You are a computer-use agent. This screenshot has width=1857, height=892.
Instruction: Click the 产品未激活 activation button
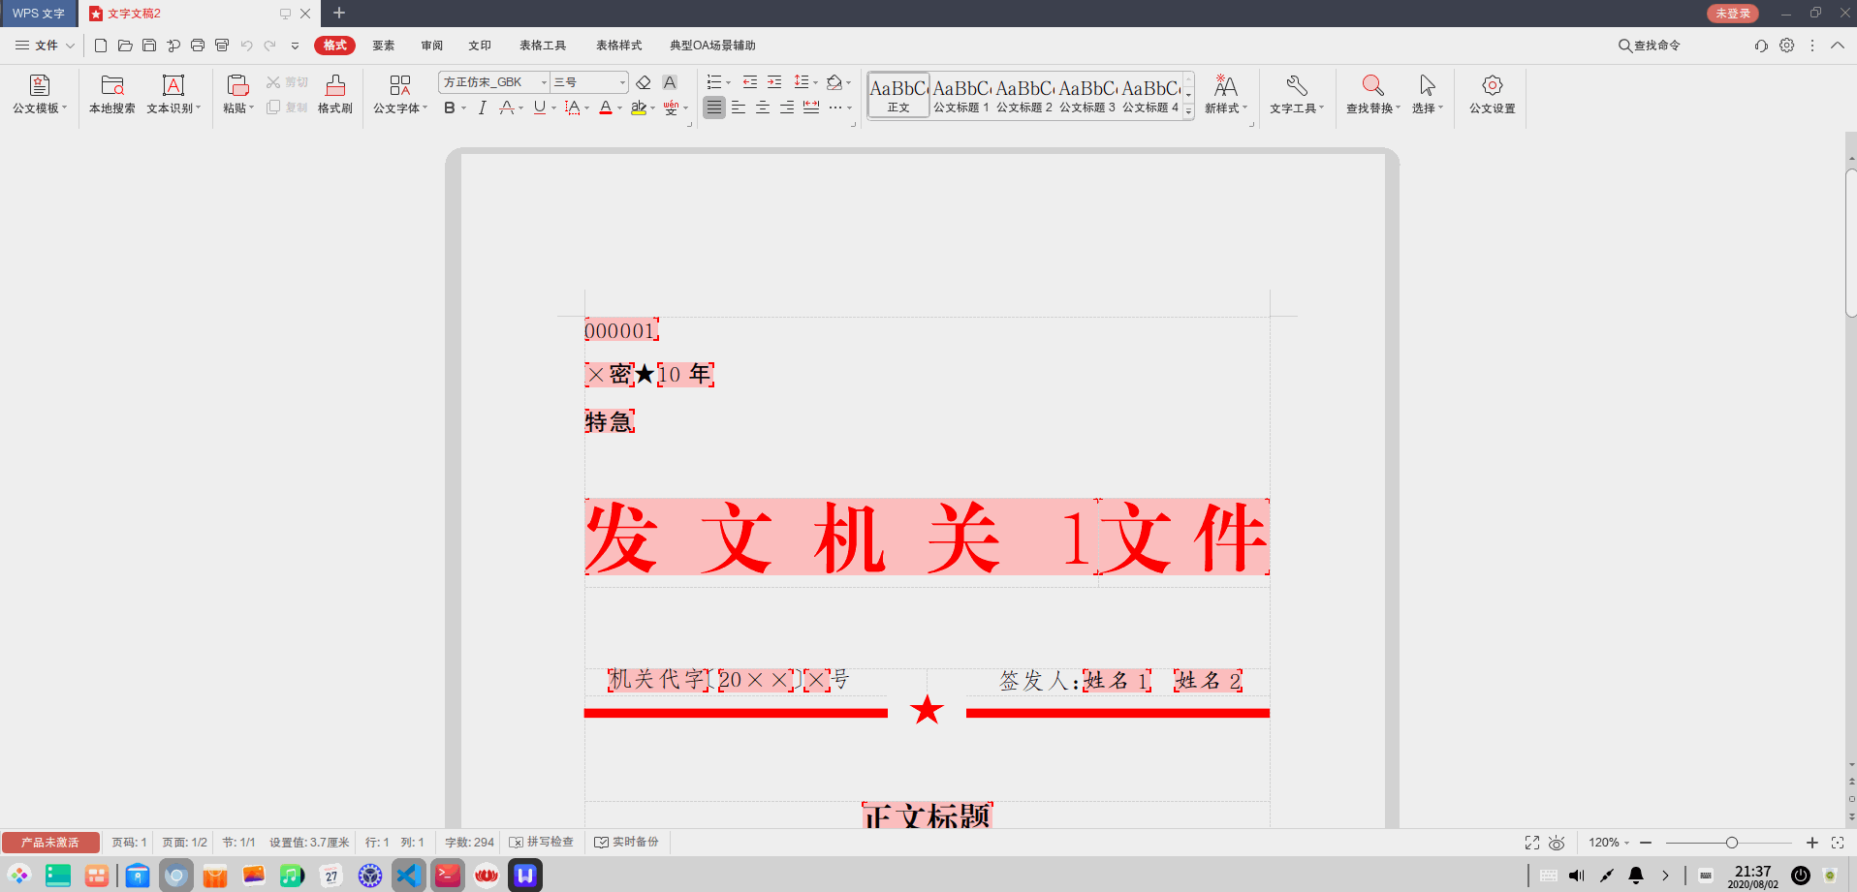coord(50,843)
